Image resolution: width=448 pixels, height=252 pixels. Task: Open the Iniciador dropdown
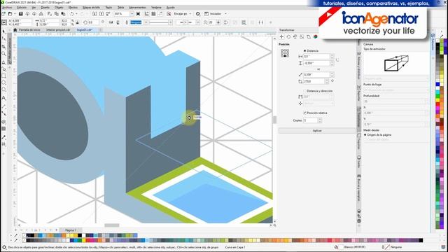click(225, 14)
